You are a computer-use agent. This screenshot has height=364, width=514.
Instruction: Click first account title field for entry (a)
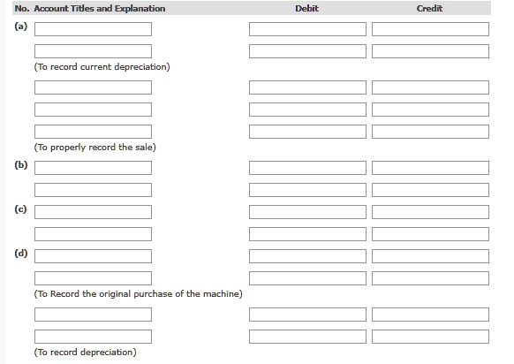93,29
